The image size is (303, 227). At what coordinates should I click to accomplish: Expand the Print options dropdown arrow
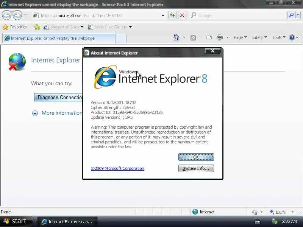[228, 37]
